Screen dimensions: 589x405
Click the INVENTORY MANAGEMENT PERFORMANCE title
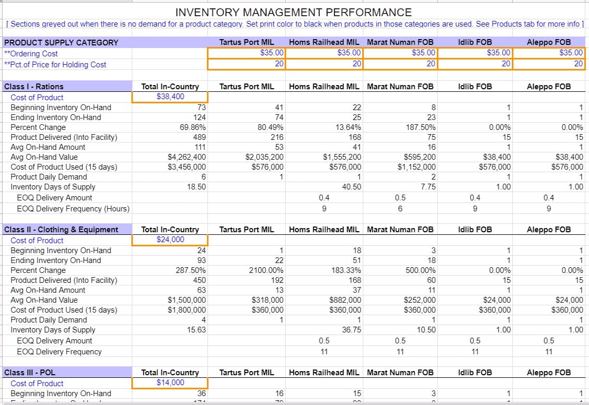(293, 13)
